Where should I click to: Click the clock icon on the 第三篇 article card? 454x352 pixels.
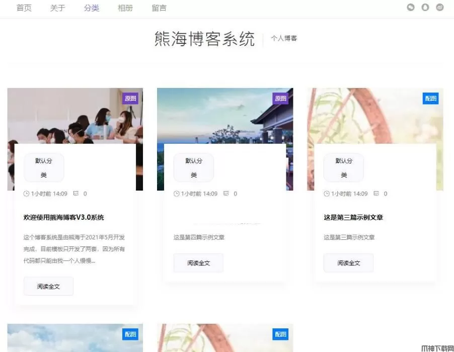point(327,194)
